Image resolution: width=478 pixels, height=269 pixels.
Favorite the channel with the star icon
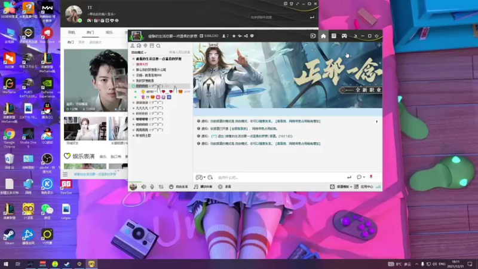234,36
